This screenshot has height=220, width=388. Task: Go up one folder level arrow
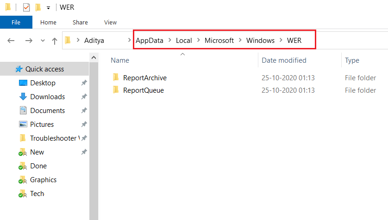point(55,41)
